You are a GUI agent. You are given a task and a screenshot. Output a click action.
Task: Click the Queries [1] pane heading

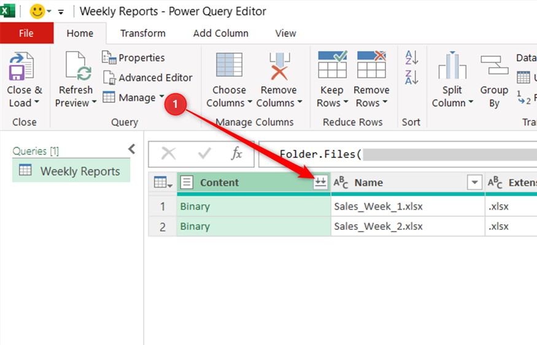coord(36,151)
